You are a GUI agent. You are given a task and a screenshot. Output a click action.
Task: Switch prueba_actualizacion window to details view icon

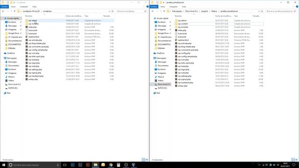point(293,160)
